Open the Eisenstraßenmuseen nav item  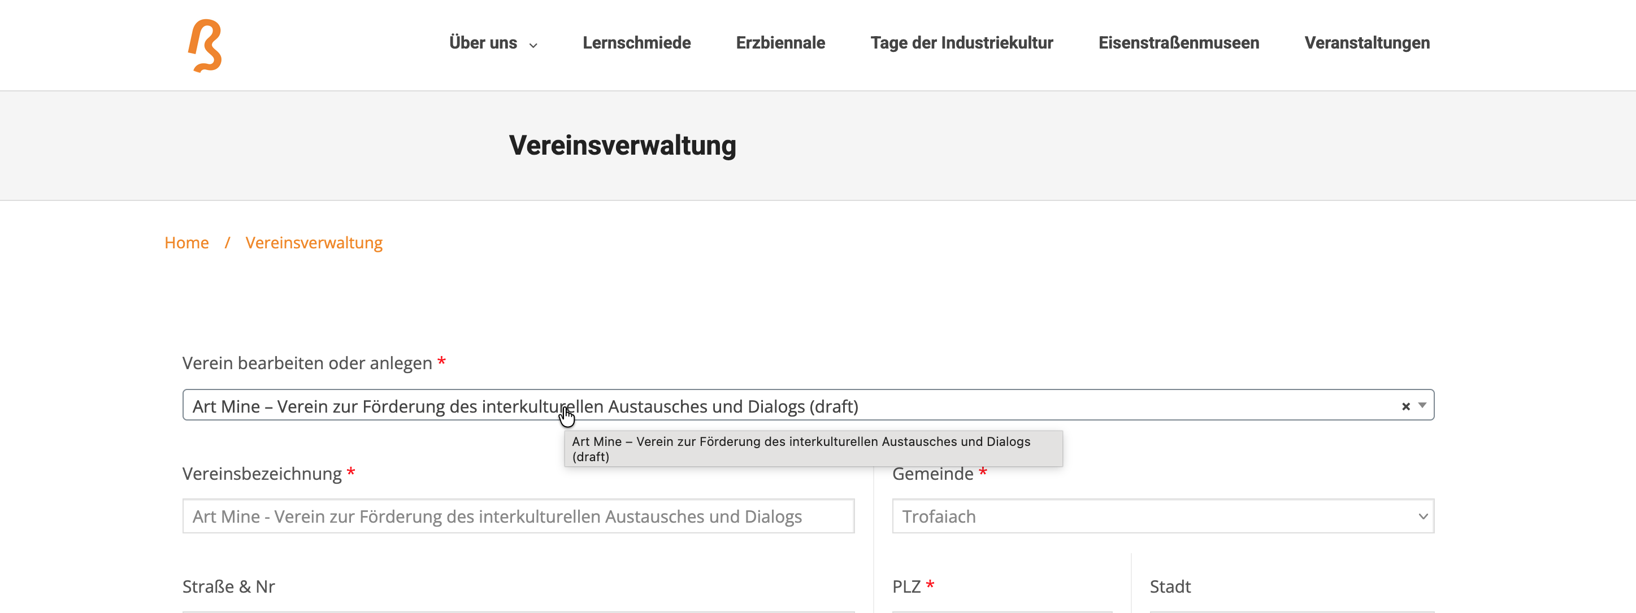tap(1178, 43)
